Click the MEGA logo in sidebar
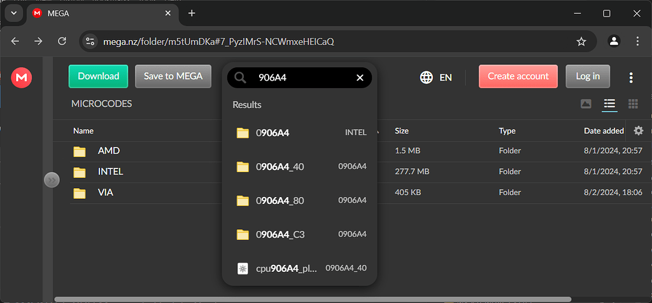Image resolution: width=652 pixels, height=303 pixels. click(x=22, y=77)
